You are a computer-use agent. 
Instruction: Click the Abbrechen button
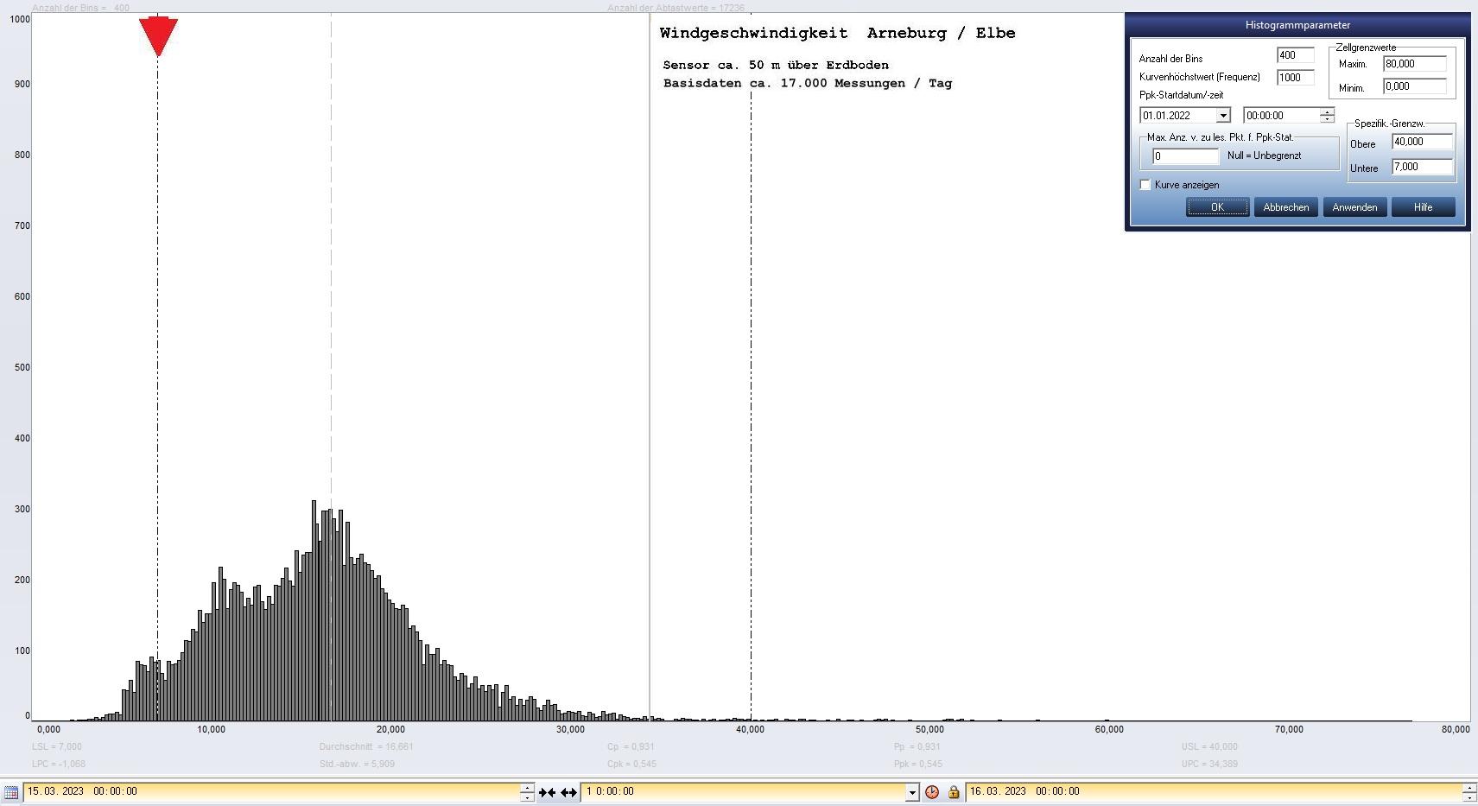1286,207
